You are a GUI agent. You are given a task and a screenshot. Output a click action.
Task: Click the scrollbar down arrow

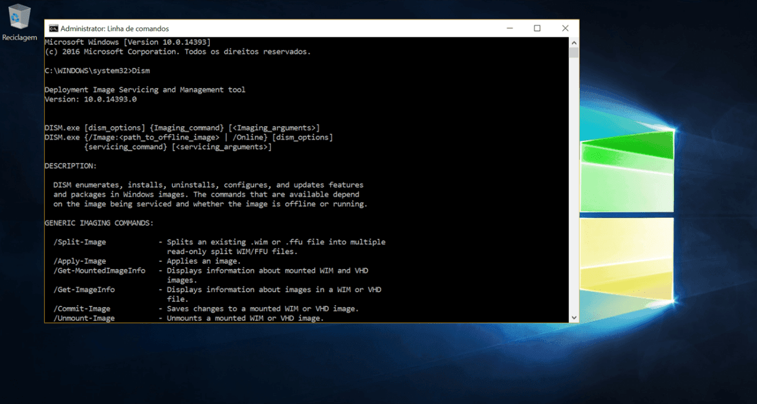click(573, 317)
